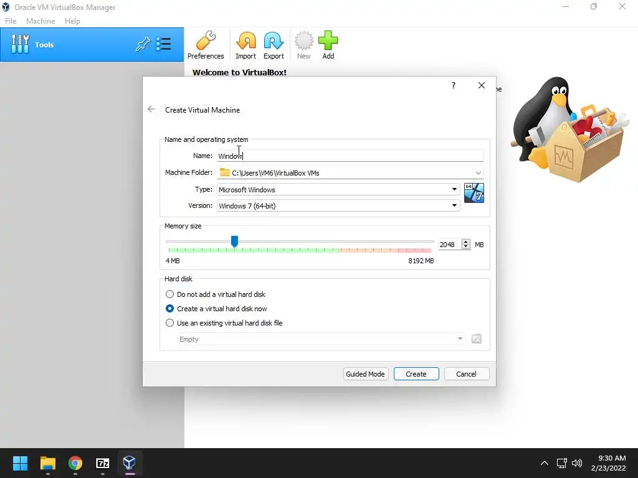This screenshot has width=638, height=478.
Task: Open the Windows Start menu
Action: [x=20, y=463]
